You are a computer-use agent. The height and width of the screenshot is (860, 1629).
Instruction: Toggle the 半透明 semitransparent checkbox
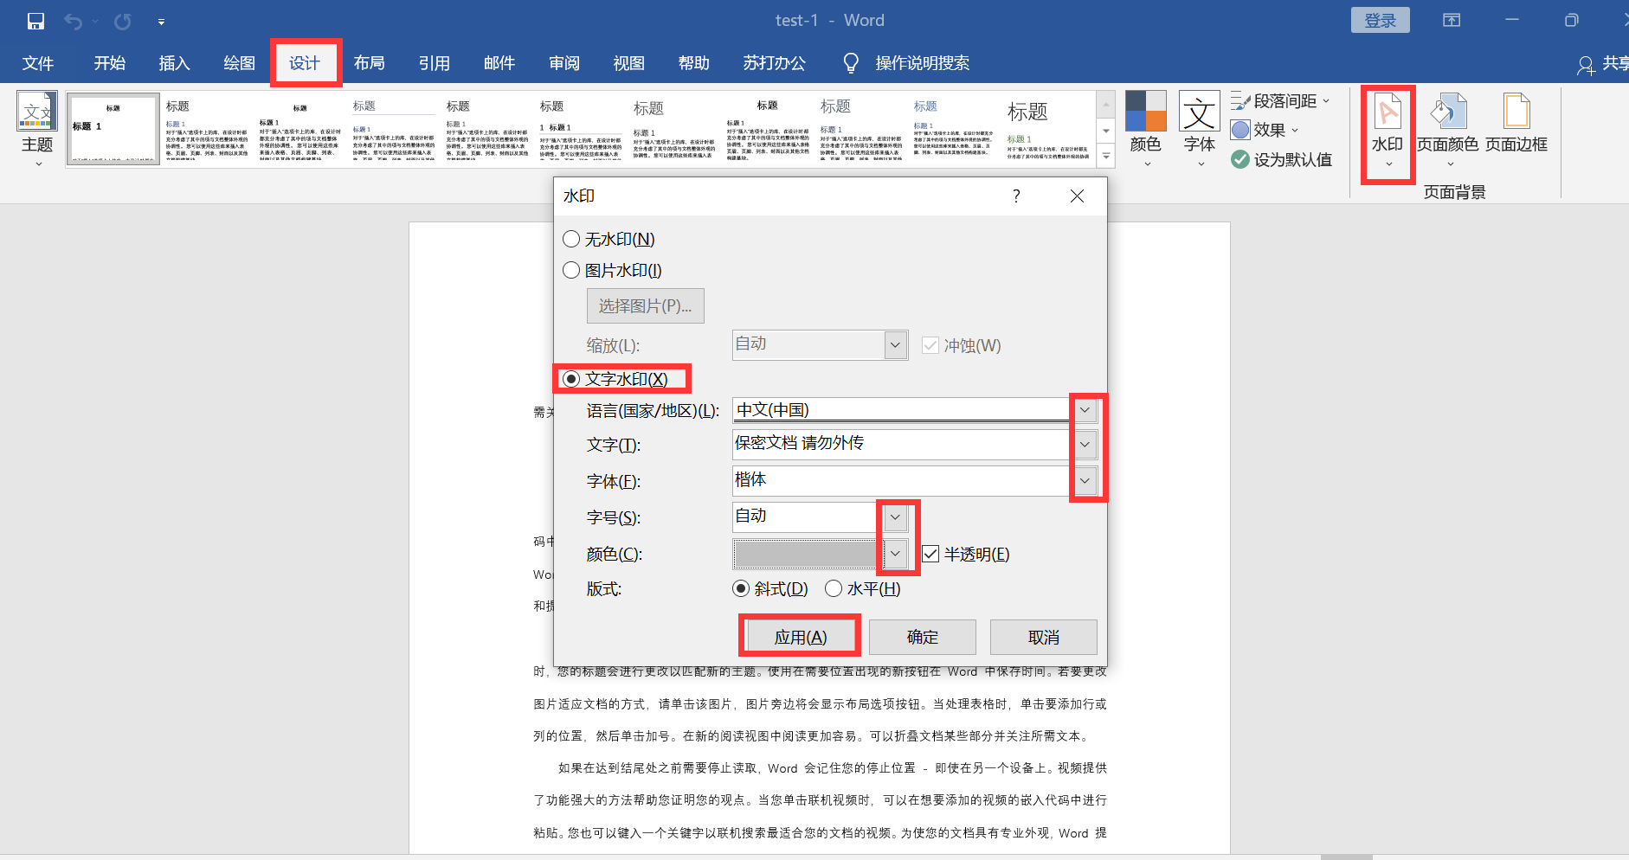pyautogui.click(x=930, y=554)
